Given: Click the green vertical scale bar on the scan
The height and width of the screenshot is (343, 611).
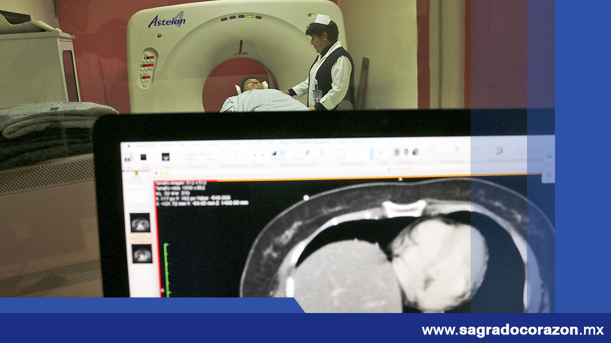Looking at the screenshot, I should [x=165, y=269].
